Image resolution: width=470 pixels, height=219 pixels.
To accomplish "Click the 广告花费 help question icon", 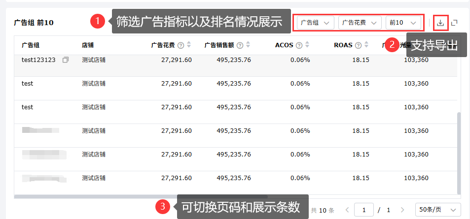I will point(181,45).
